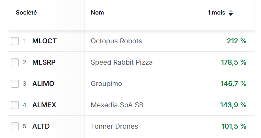The width and height of the screenshot is (261, 138).
Task: Click the Nom column header
Action: (x=97, y=13)
